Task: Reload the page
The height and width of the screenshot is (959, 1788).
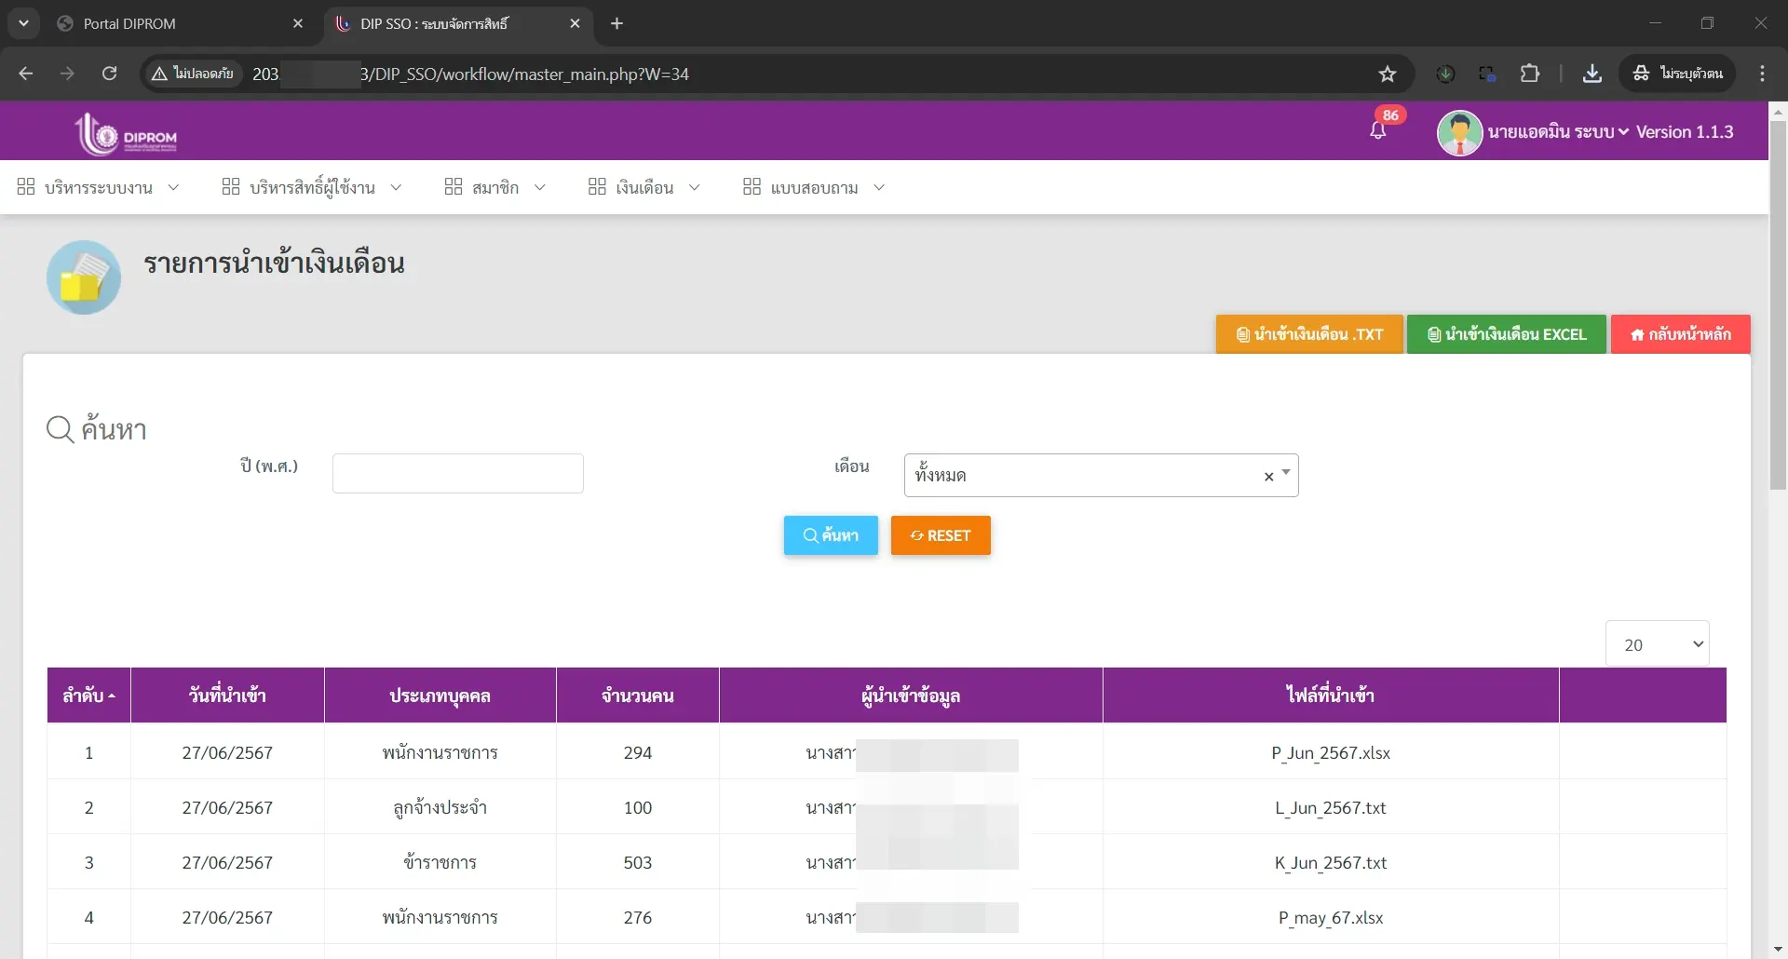Action: click(109, 74)
